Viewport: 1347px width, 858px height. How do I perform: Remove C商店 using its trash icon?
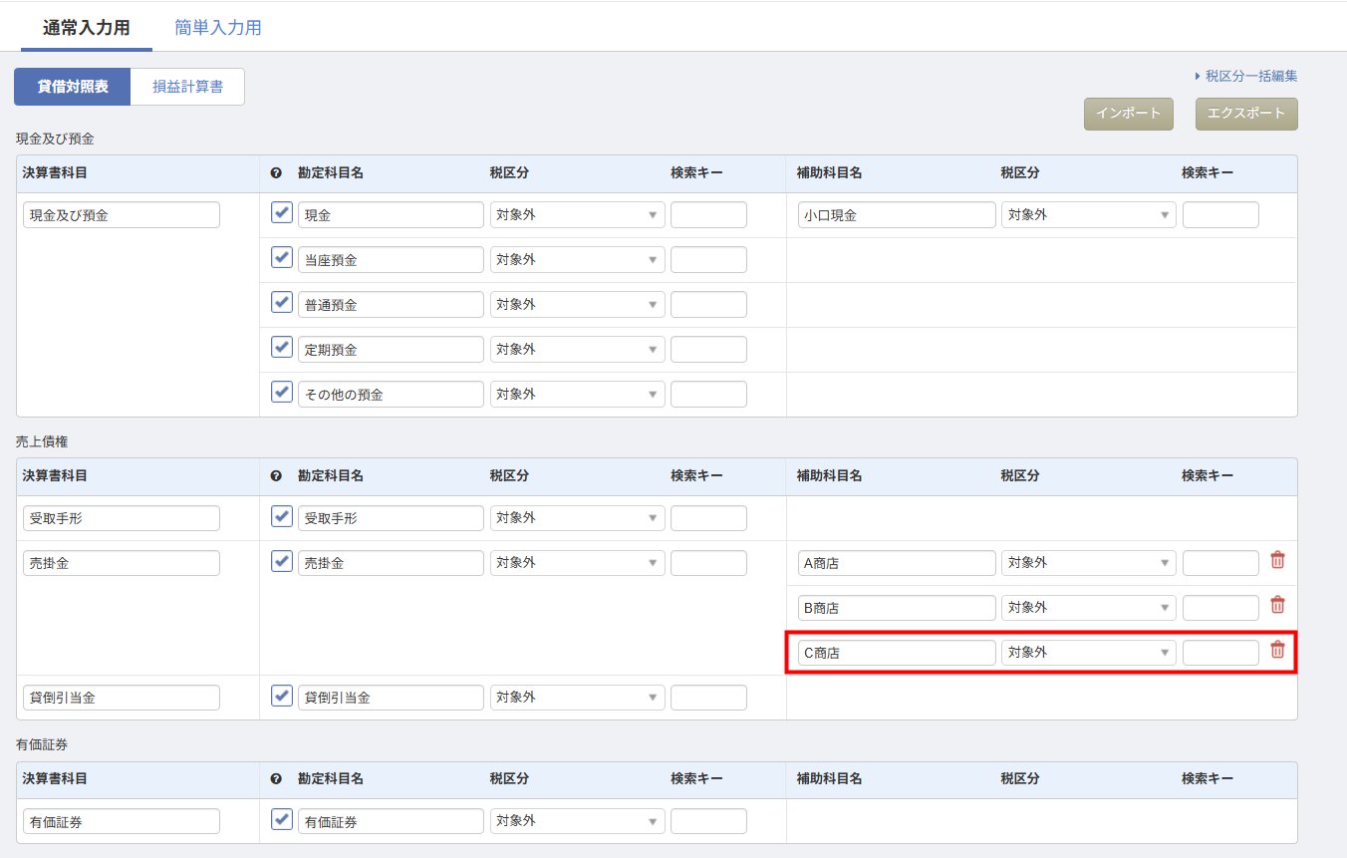coord(1277,651)
